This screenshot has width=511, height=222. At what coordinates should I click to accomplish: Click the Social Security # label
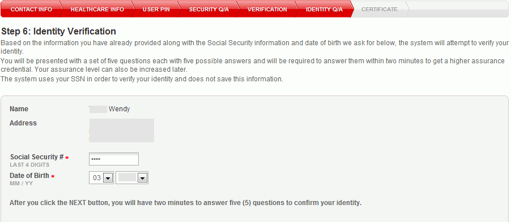click(37, 157)
